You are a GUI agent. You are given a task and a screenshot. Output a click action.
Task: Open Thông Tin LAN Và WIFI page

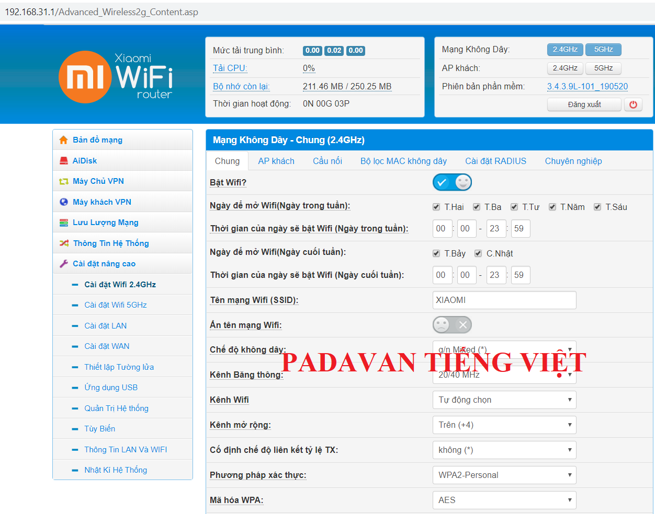point(126,450)
